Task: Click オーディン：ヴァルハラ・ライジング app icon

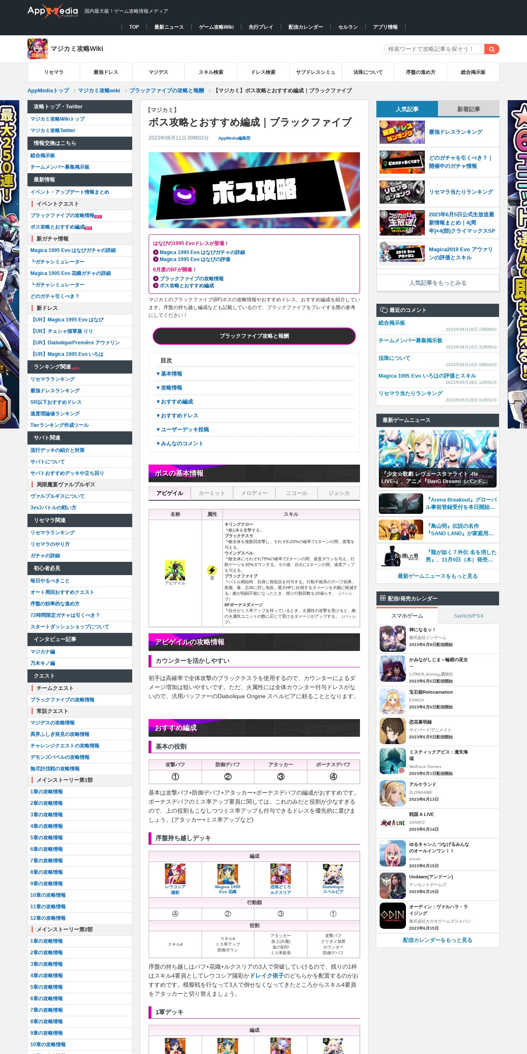Action: pos(393,916)
